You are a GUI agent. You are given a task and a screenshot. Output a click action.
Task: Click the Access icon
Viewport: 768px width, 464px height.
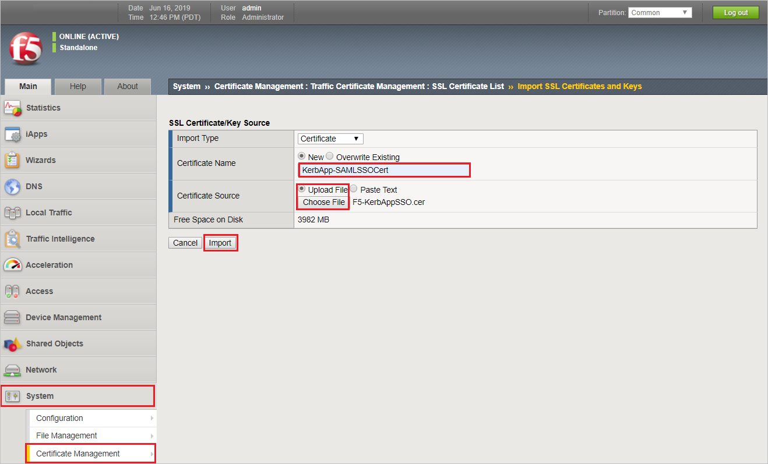13,291
